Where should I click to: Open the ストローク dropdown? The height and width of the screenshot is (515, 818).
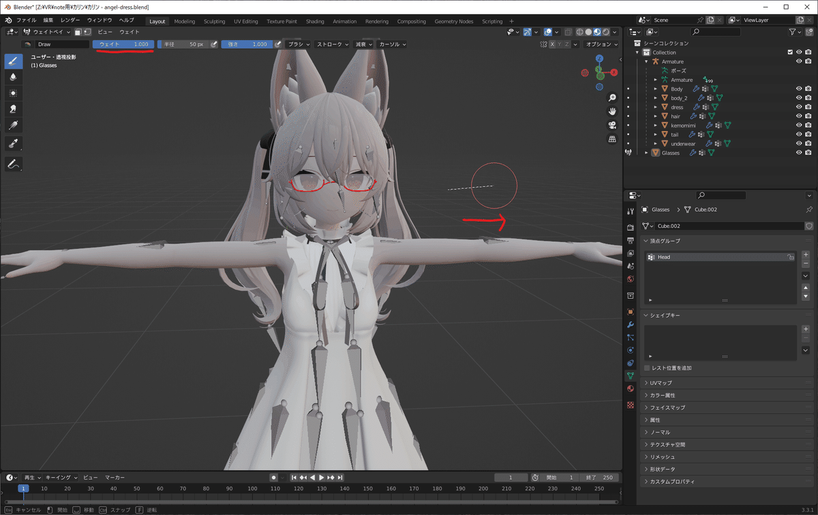click(x=332, y=44)
